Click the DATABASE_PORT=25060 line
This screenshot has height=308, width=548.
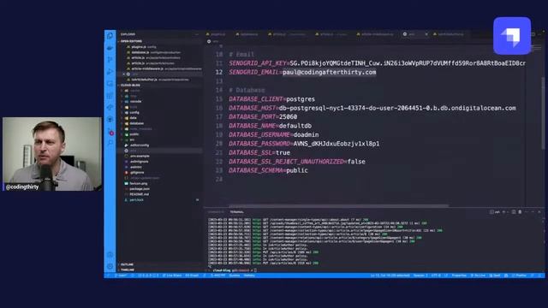[263, 117]
